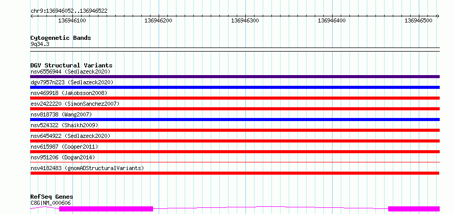
Task: Click the RefSeq Genes track title
Action: pos(52,197)
